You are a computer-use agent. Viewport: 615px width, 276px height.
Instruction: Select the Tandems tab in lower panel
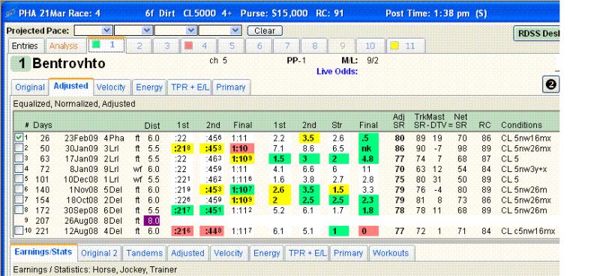pos(144,253)
